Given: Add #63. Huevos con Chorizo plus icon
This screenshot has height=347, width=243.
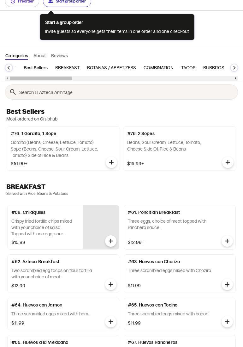Looking at the screenshot, I should [227, 284].
